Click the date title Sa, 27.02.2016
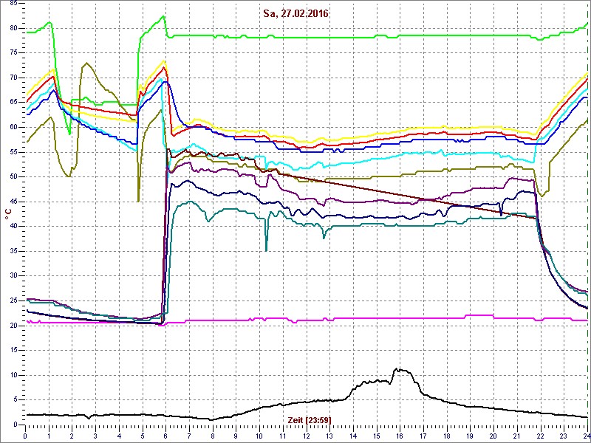 click(x=296, y=14)
